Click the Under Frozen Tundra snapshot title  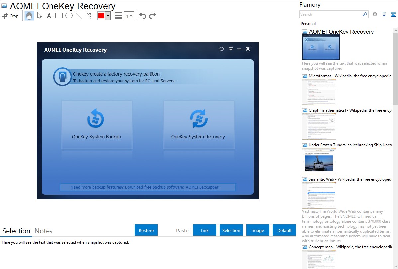(350, 145)
